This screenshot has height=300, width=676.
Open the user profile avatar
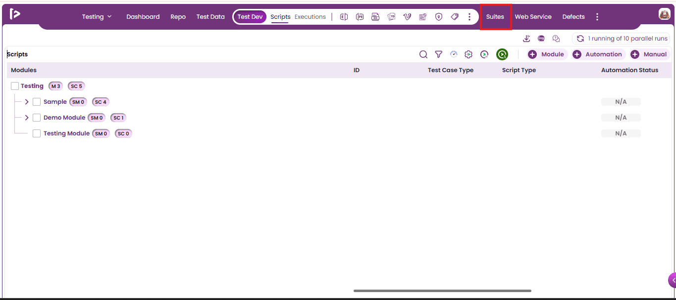(x=665, y=14)
